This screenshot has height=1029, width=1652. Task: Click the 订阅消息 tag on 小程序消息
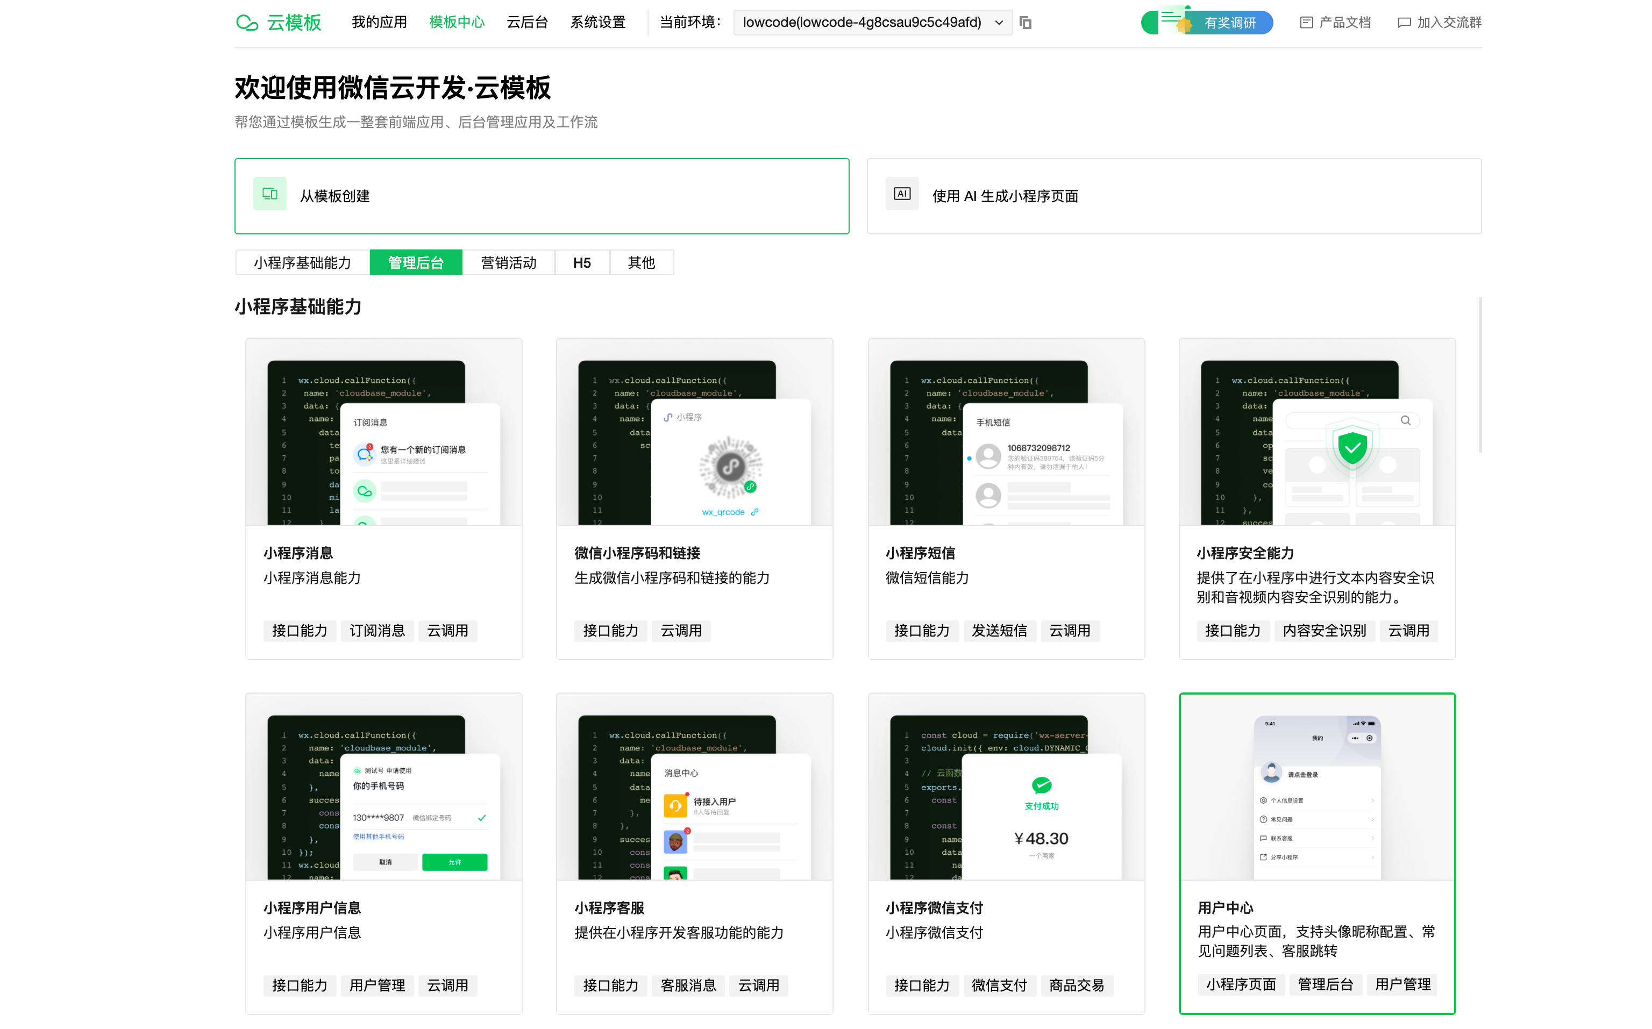[377, 631]
